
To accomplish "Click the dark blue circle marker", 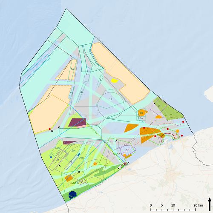I will pyautogui.click(x=72, y=195).
